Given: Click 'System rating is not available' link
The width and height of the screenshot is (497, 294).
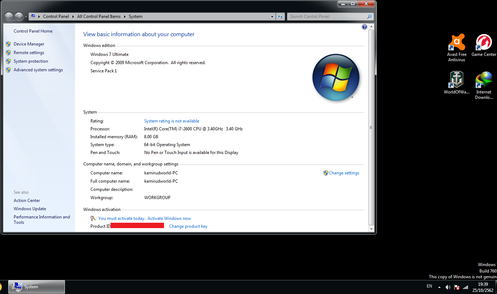Looking at the screenshot, I should coord(172,121).
